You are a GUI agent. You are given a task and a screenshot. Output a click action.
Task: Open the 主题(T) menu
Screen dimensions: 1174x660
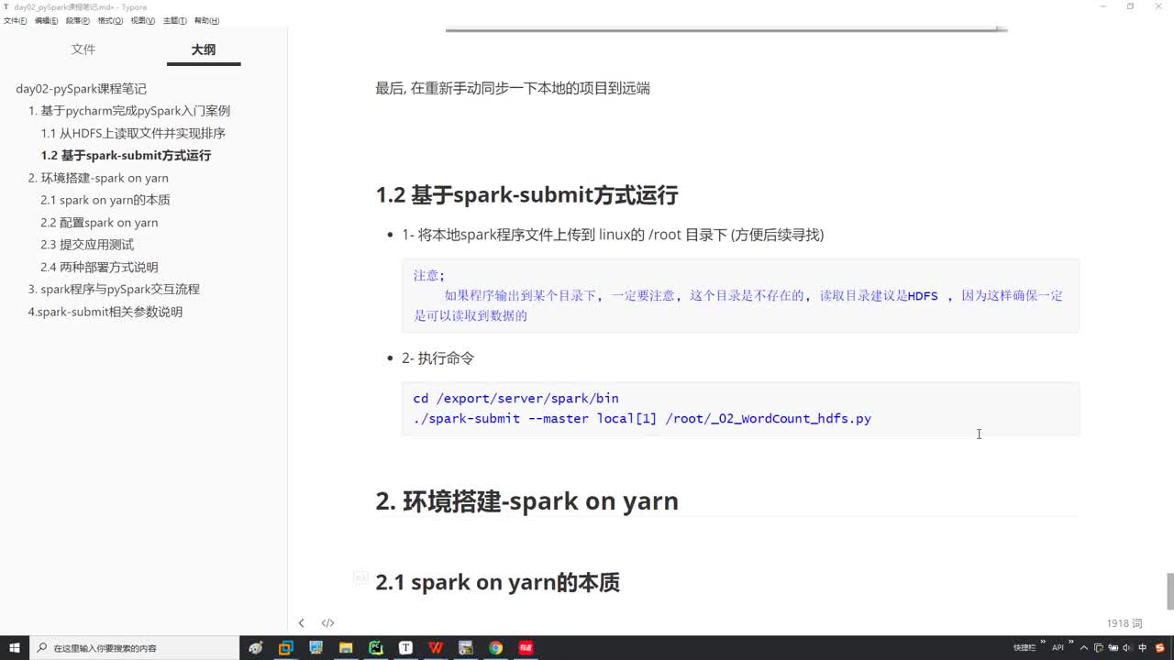tap(174, 20)
